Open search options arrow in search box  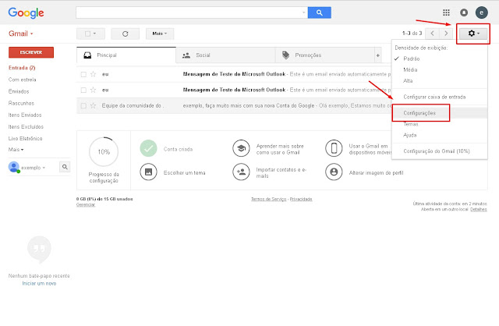[x=303, y=12]
